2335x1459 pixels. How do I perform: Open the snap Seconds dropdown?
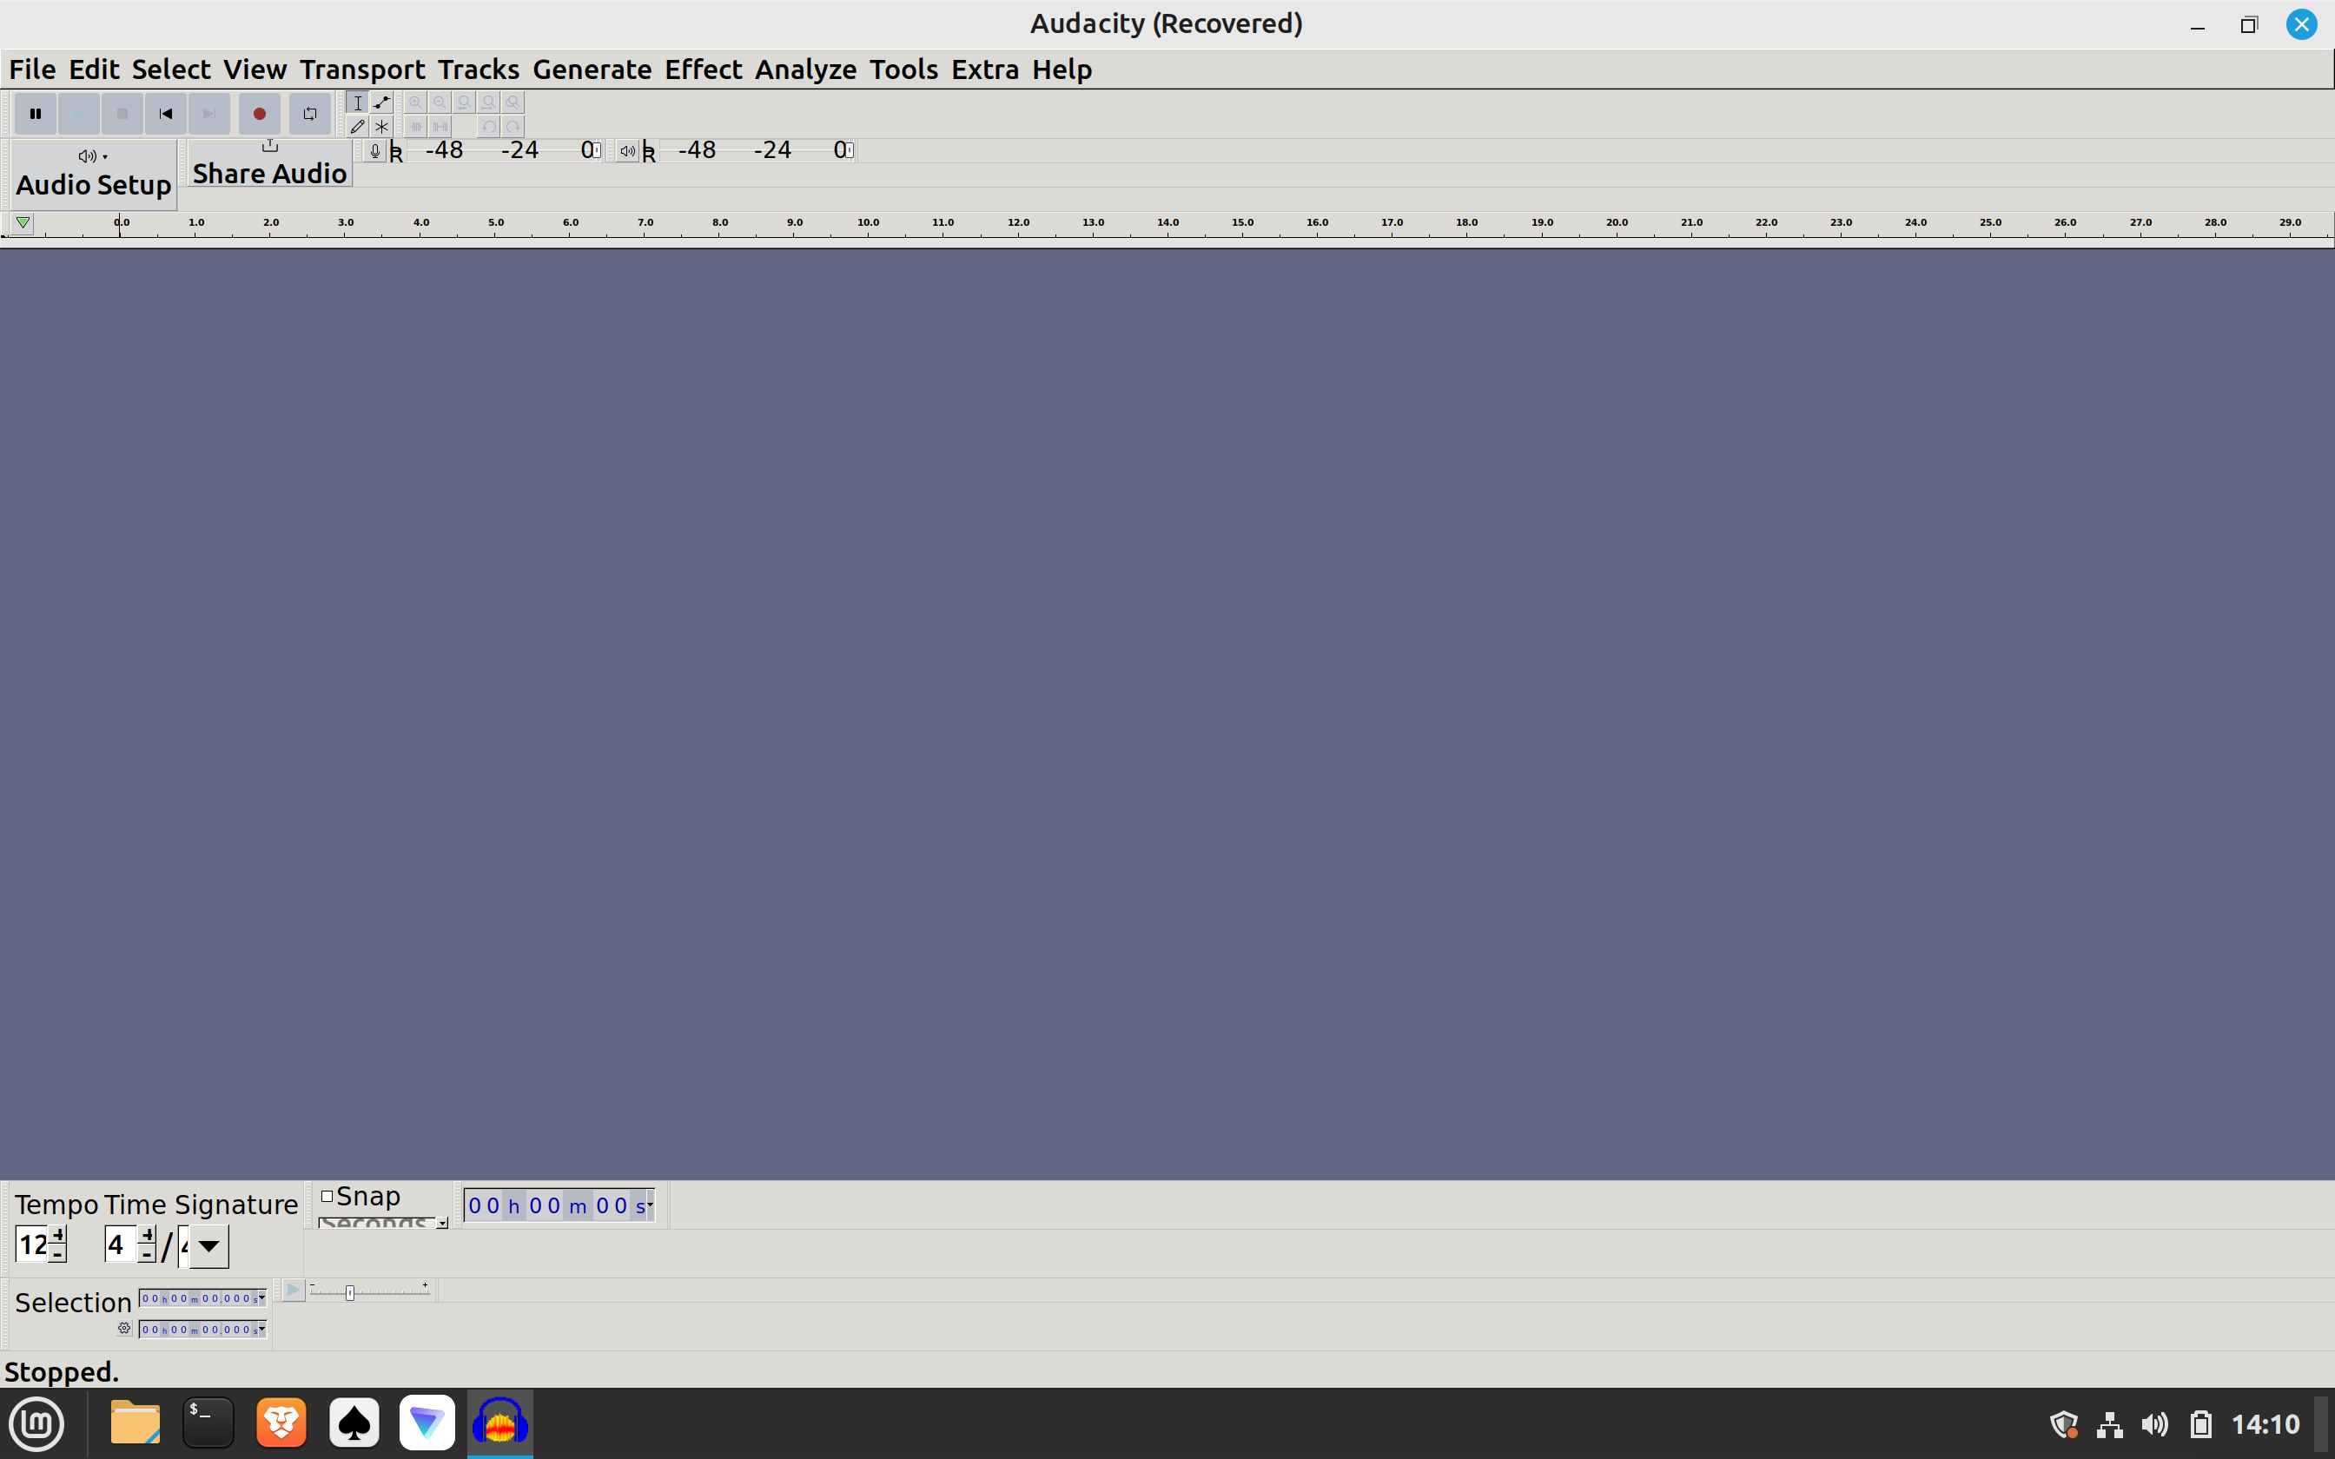[x=442, y=1223]
